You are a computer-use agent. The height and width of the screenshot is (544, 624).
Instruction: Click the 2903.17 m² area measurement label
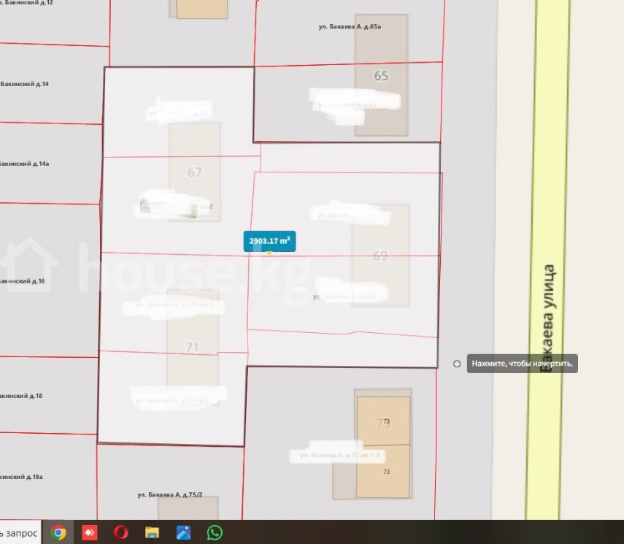[269, 240]
